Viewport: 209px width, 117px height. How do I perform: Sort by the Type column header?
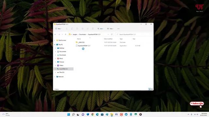click(121, 39)
